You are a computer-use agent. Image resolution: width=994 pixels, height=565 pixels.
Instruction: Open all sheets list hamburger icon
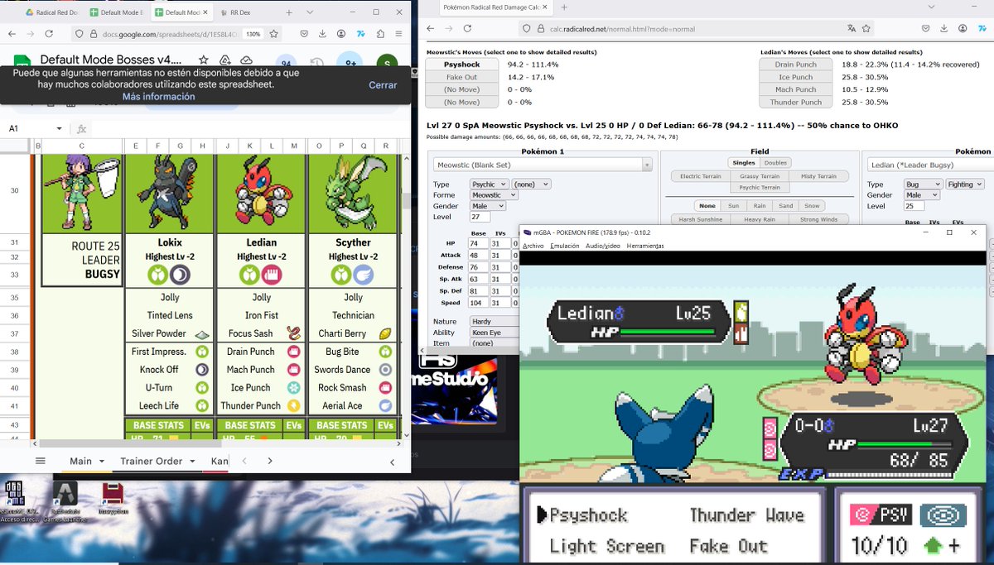40,461
